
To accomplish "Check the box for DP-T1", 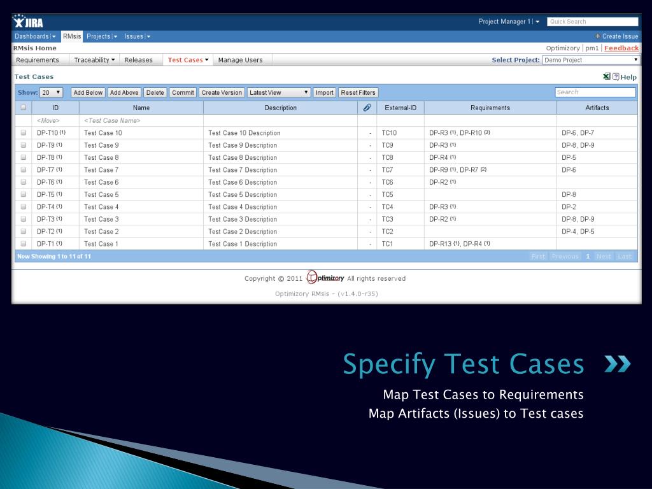I will click(x=24, y=244).
